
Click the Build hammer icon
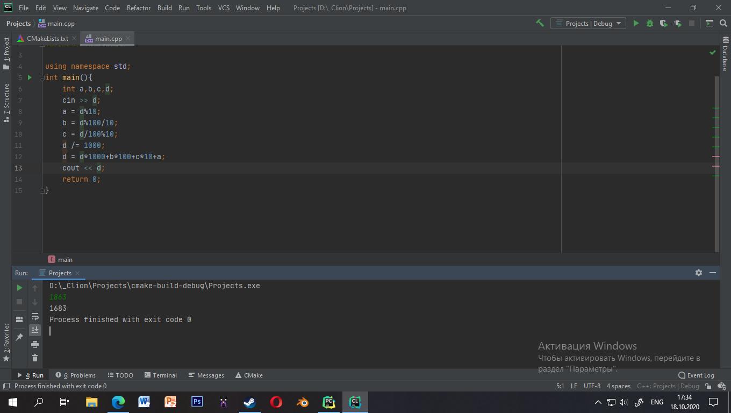point(540,23)
